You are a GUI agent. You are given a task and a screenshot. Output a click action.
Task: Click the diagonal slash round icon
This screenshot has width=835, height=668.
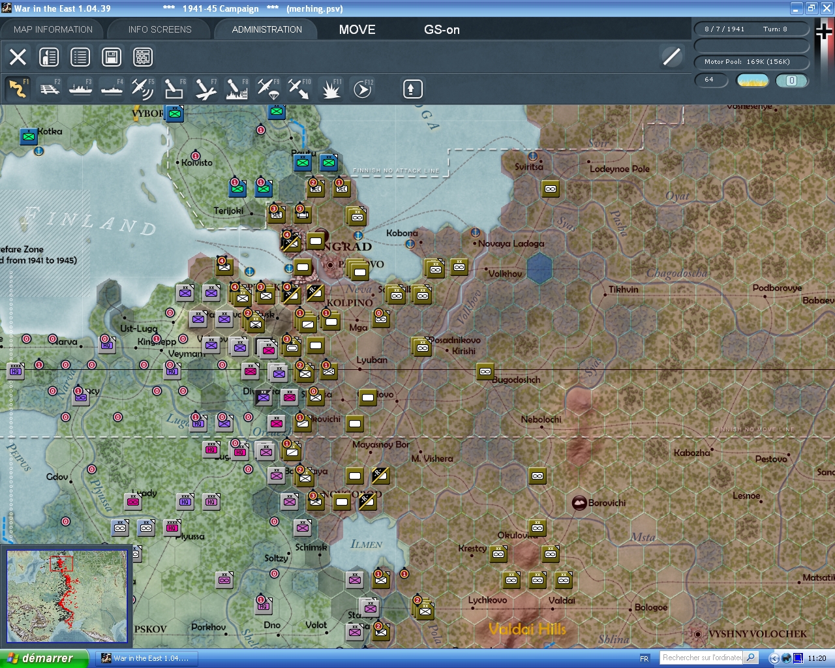pyautogui.click(x=672, y=57)
